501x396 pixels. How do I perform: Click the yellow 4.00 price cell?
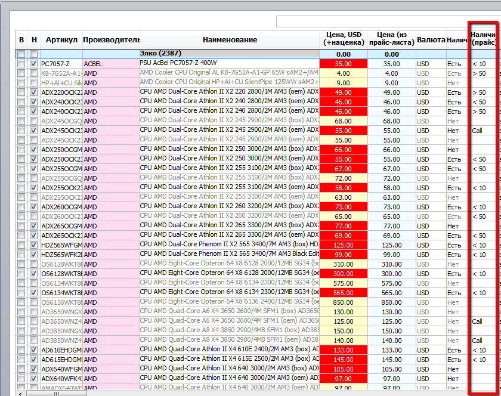(x=344, y=73)
